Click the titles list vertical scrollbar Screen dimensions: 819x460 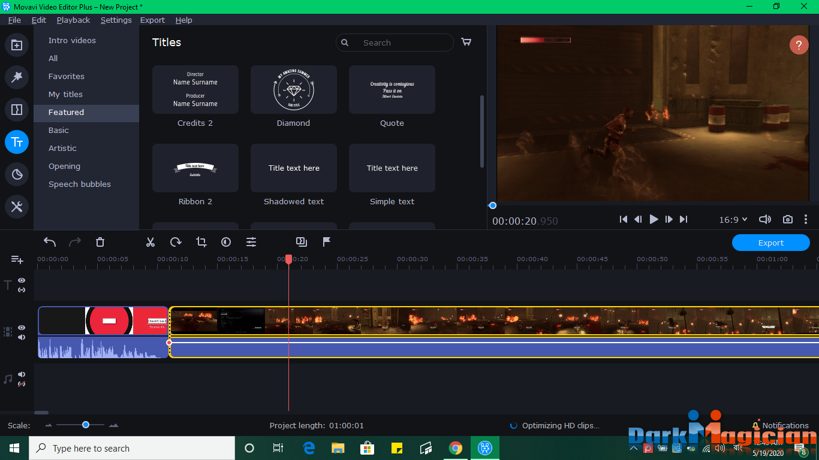[482, 131]
